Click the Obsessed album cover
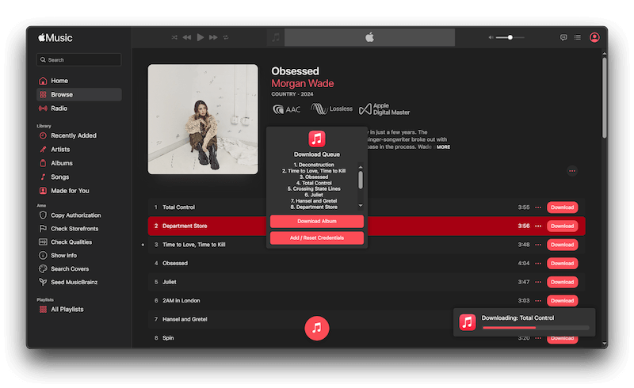634x388 pixels. tap(203, 120)
